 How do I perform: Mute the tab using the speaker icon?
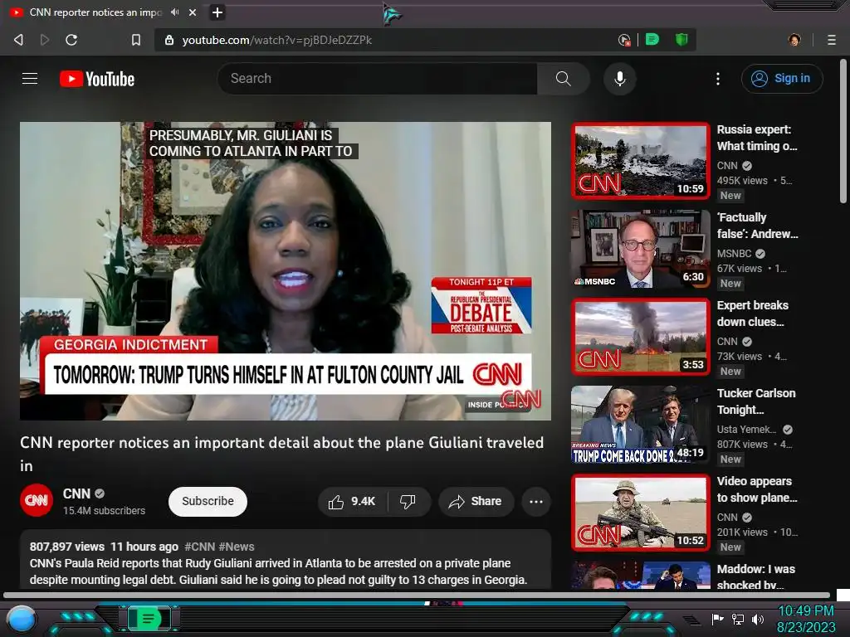point(174,12)
